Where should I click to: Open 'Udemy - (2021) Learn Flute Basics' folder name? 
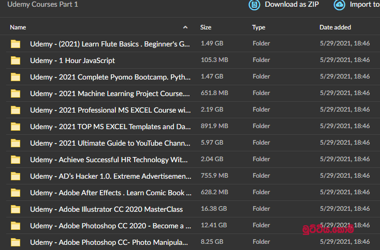click(110, 44)
